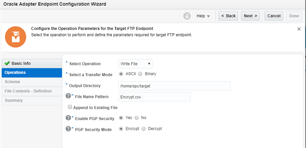This screenshot has width=306, height=148.
Task: Select Decrypt PGP security mode
Action: [144, 129]
